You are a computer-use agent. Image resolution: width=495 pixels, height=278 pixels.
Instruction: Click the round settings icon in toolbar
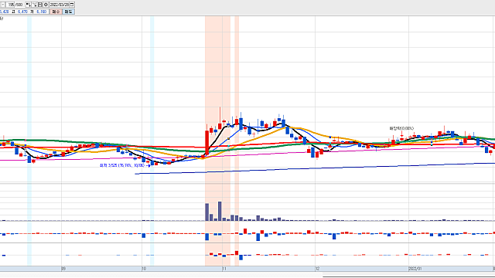click(x=46, y=5)
